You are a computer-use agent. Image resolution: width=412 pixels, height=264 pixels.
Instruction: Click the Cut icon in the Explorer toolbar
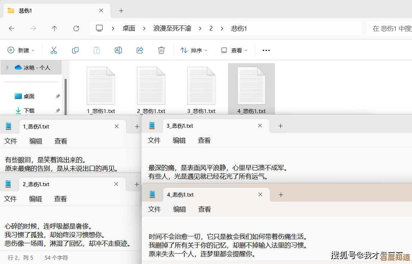point(53,50)
